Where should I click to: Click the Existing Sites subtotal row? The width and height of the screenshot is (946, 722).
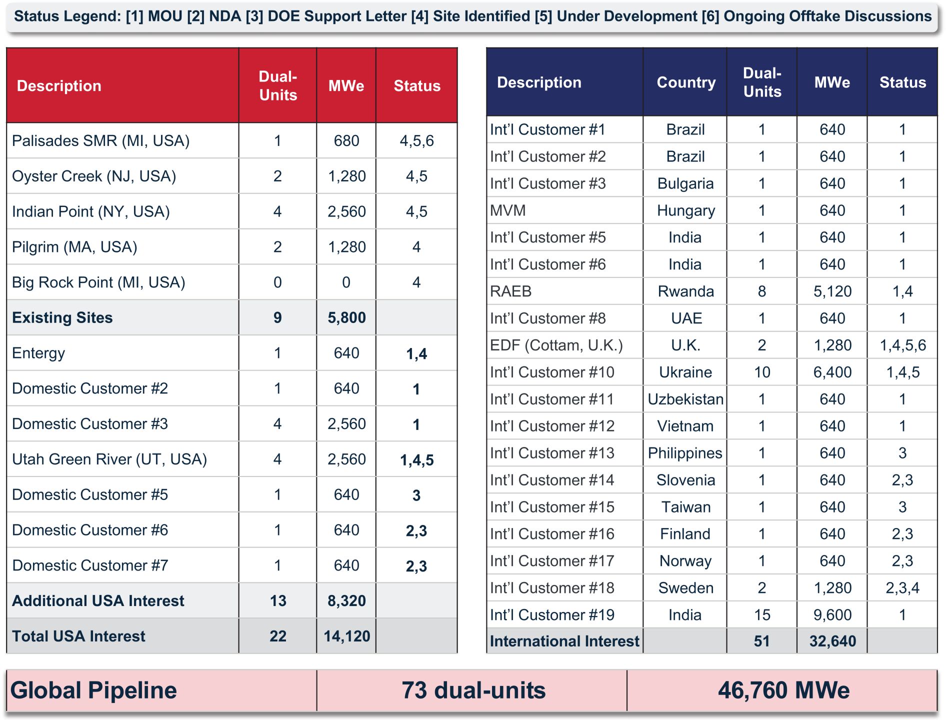click(x=232, y=317)
